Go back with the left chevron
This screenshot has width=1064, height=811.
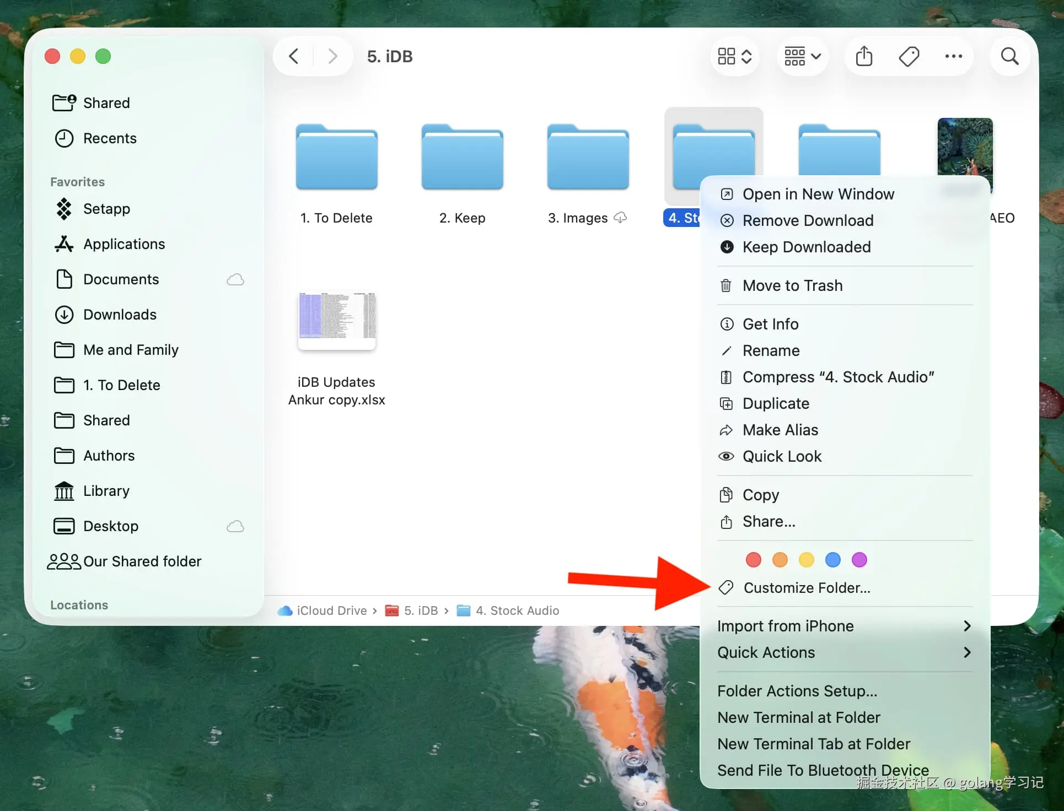(294, 56)
